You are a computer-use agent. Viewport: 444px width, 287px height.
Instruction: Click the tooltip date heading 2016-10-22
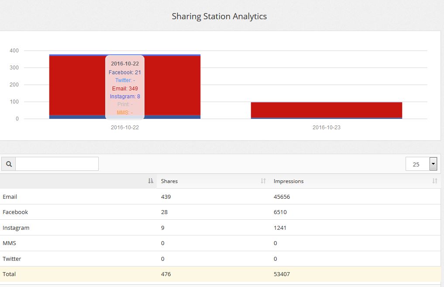click(125, 64)
